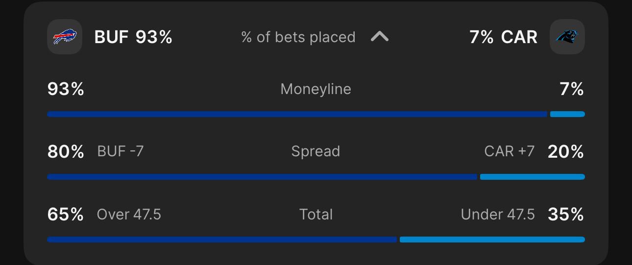Click the light blue Spread CAR bar
Image resolution: width=632 pixels, height=265 pixels.
point(533,177)
